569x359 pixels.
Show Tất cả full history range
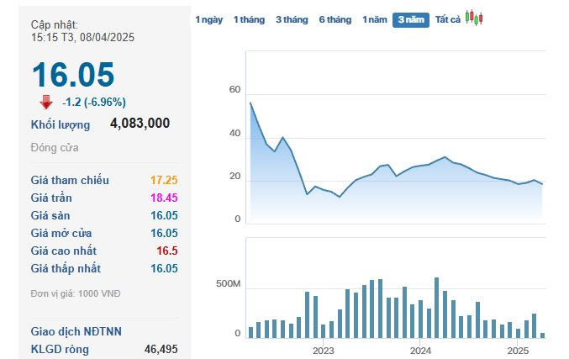(x=448, y=19)
